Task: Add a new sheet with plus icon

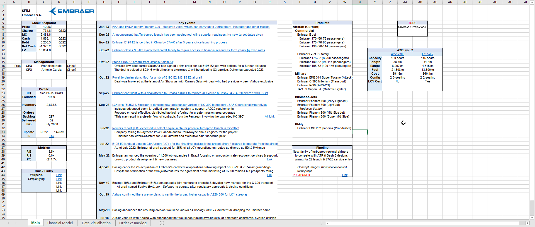Action: click(162, 223)
